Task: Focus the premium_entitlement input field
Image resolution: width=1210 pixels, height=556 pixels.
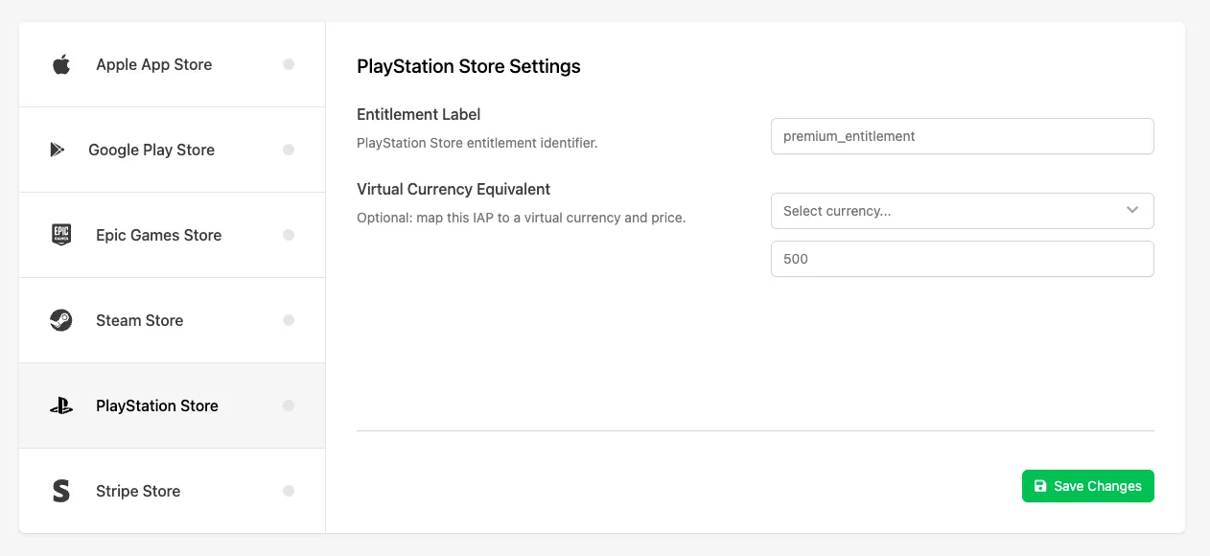Action: coord(962,136)
